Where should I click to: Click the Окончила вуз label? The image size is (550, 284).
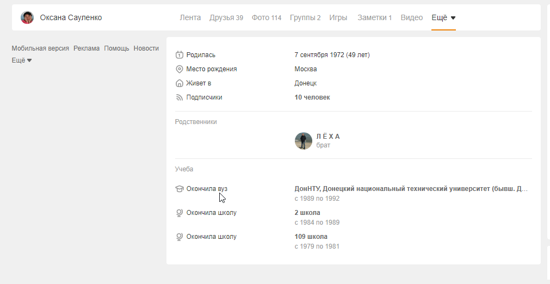[207, 189]
